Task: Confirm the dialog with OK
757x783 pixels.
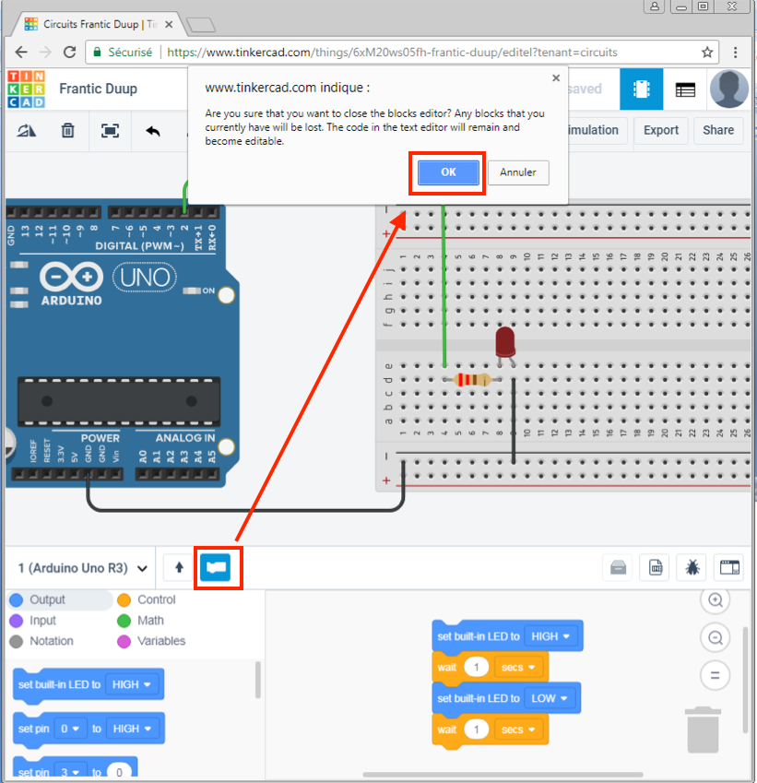Action: point(448,172)
